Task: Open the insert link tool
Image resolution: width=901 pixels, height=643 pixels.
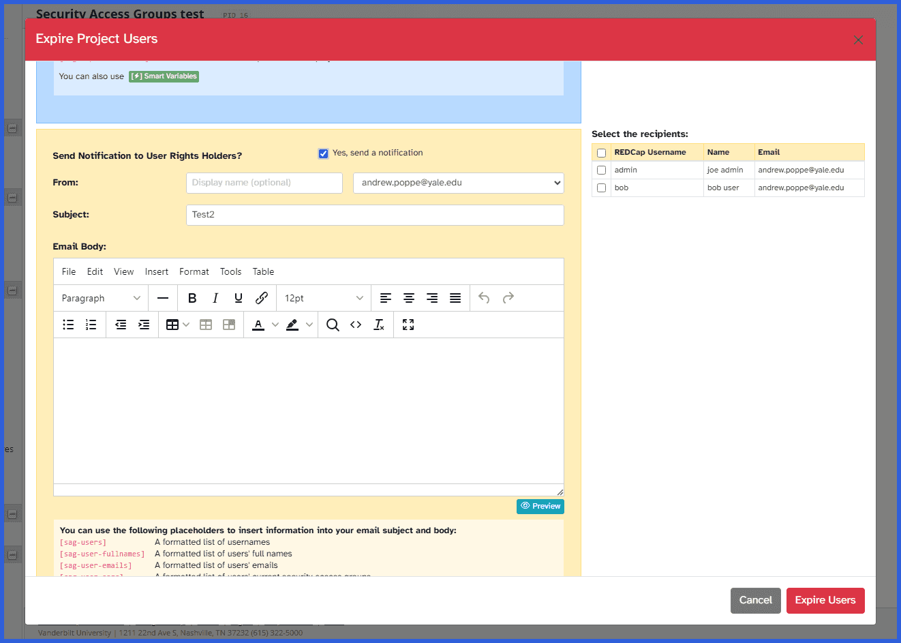Action: click(262, 298)
